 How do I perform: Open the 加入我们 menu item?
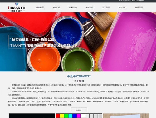(x=122, y=7)
